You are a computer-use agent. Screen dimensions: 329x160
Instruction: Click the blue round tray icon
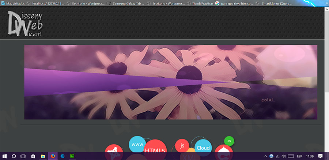(x=271, y=156)
